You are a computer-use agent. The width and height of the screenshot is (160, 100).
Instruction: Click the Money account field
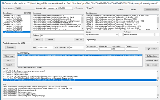click(24, 8)
